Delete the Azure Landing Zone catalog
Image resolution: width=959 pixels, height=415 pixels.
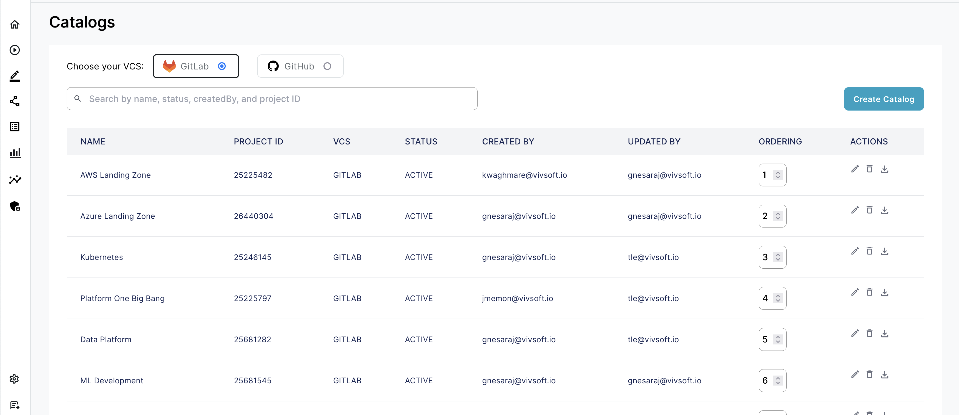869,210
